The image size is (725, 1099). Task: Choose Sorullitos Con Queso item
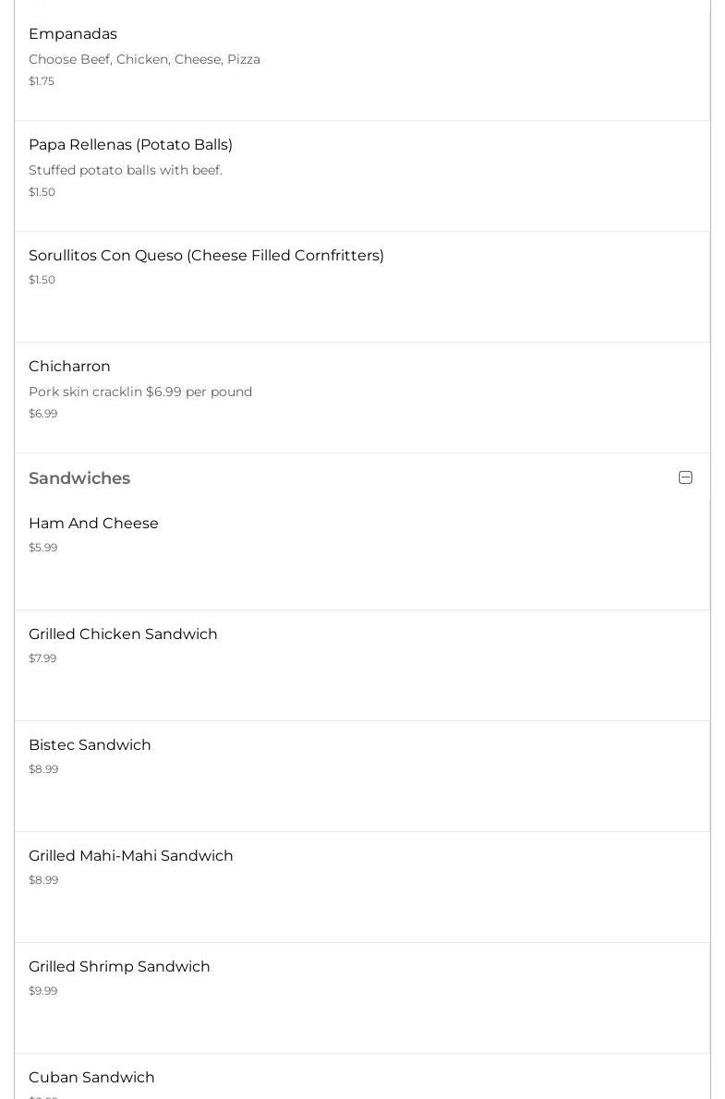(x=206, y=256)
